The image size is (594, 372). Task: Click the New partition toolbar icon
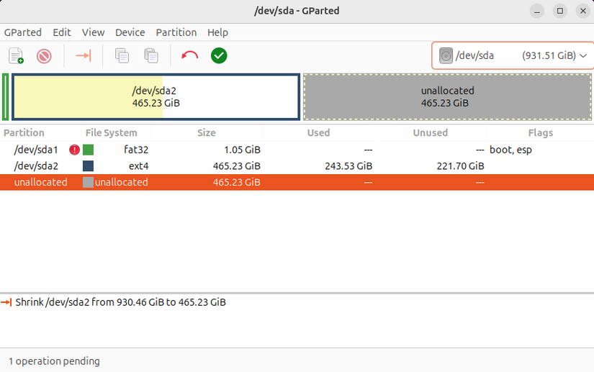pyautogui.click(x=16, y=55)
